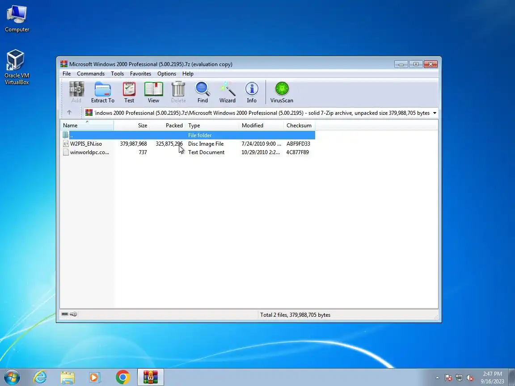This screenshot has width=515, height=386.
Task: Expand the address bar path dropdown
Action: click(x=435, y=113)
